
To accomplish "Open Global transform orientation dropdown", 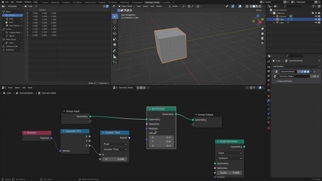I will pos(175,7).
